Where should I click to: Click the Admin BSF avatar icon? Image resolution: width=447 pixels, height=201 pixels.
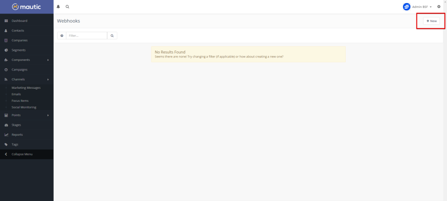pyautogui.click(x=406, y=7)
